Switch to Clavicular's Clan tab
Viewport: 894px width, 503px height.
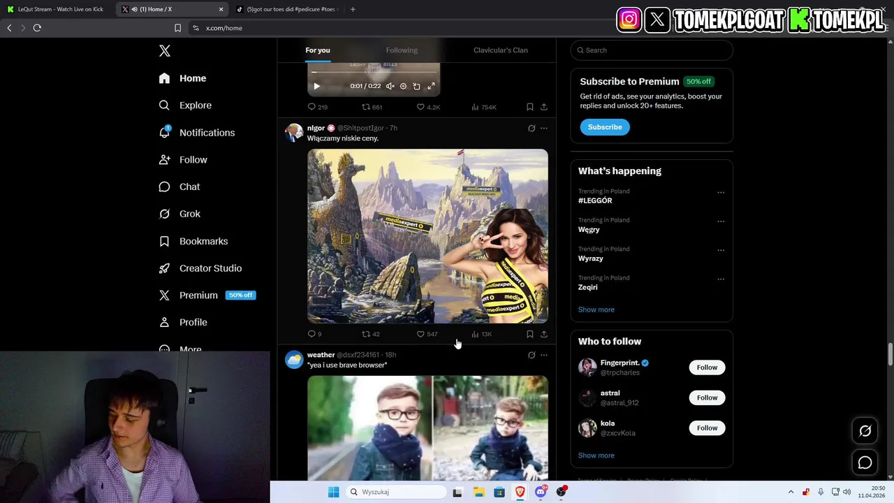click(x=501, y=50)
